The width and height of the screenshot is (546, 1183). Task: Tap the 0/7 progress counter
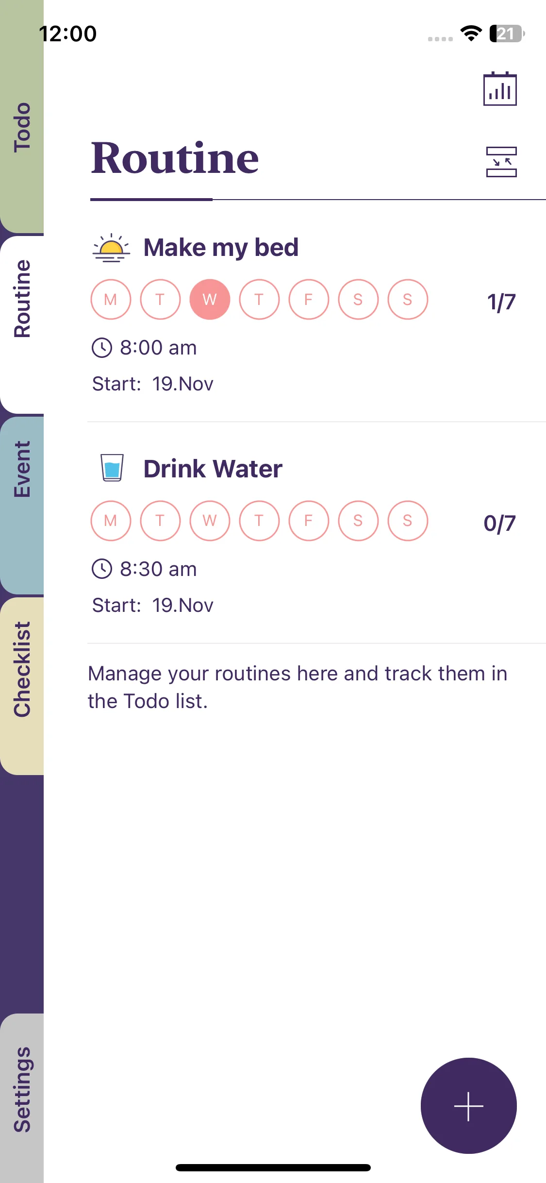tap(499, 524)
